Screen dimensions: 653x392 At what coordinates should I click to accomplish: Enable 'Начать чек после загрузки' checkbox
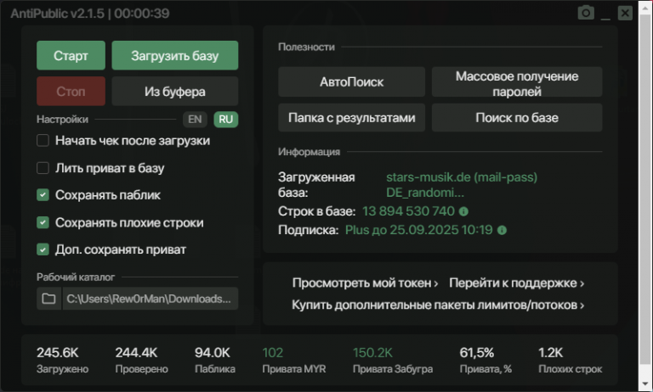tap(43, 141)
